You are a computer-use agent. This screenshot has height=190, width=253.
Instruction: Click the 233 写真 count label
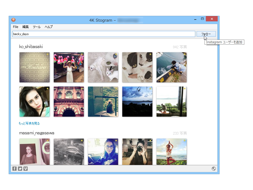click(x=180, y=133)
